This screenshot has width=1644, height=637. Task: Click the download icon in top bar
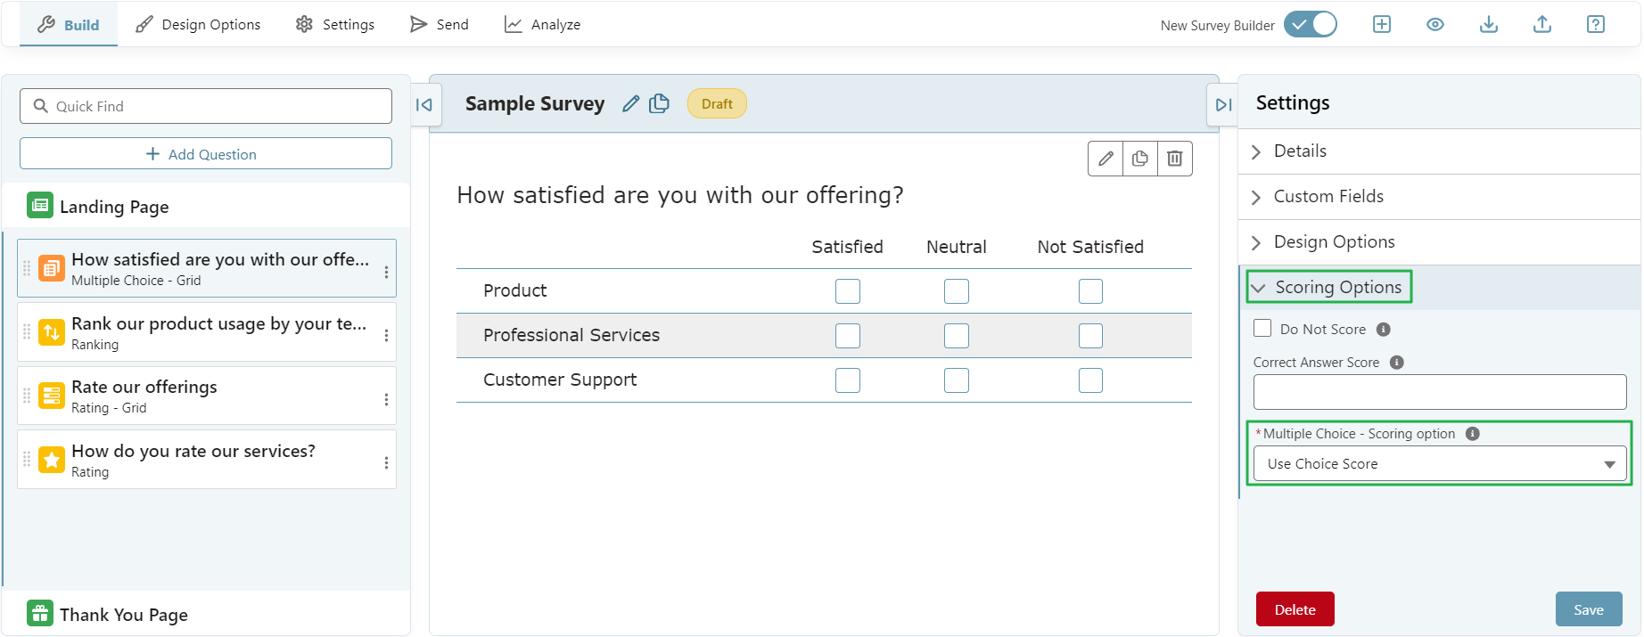point(1488,24)
